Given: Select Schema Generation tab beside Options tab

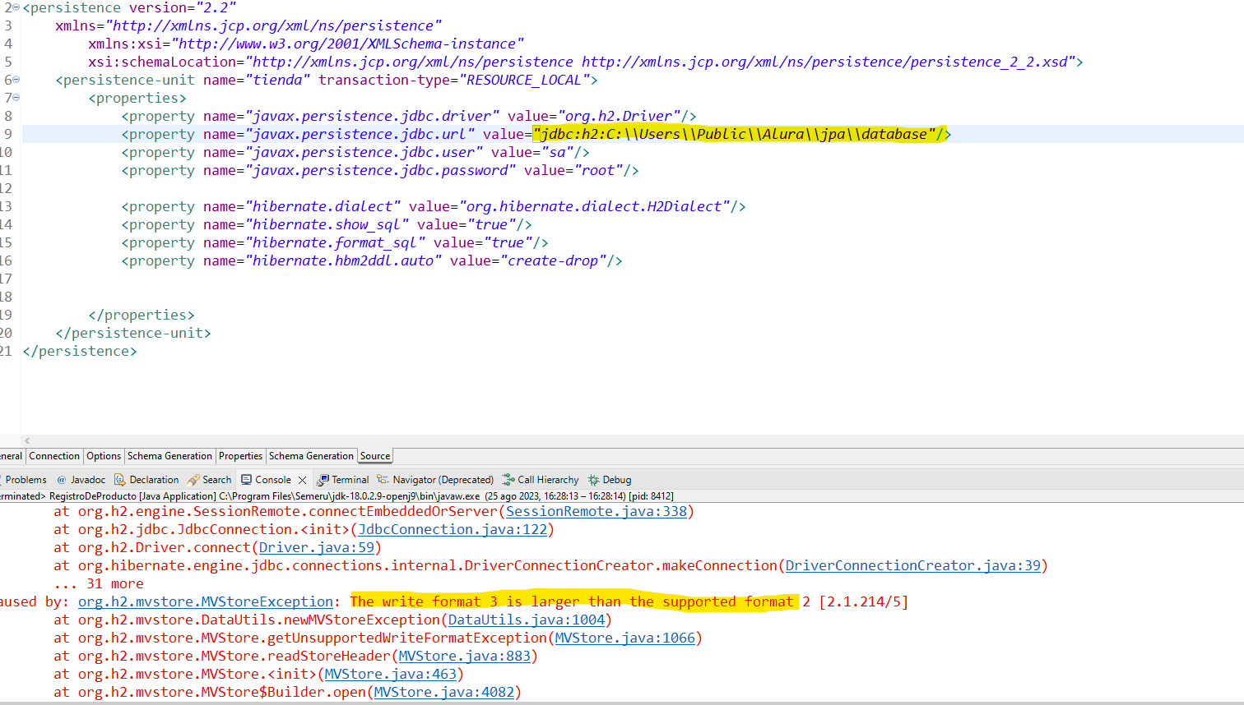Looking at the screenshot, I should [x=169, y=456].
